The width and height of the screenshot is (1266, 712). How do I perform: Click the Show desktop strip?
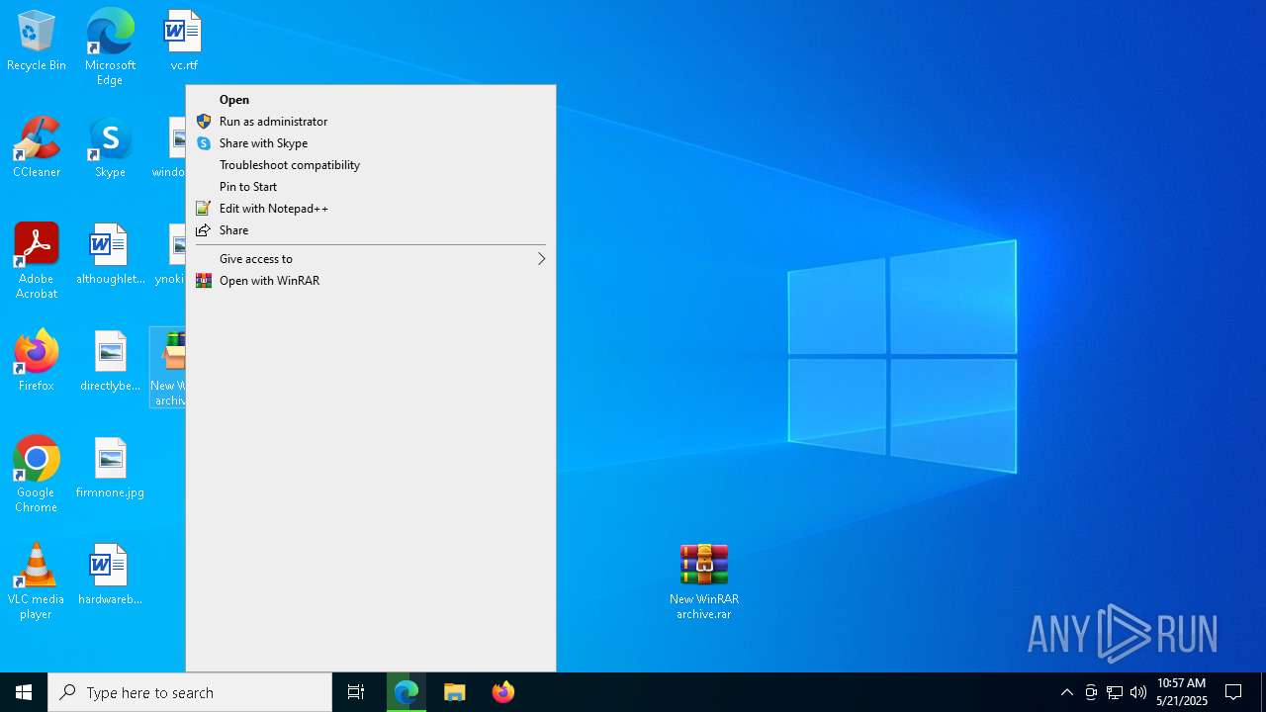click(x=1263, y=692)
